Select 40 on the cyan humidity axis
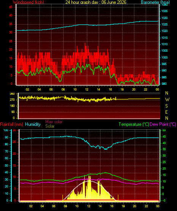This screenshot has width=177, height=211. 6,172
